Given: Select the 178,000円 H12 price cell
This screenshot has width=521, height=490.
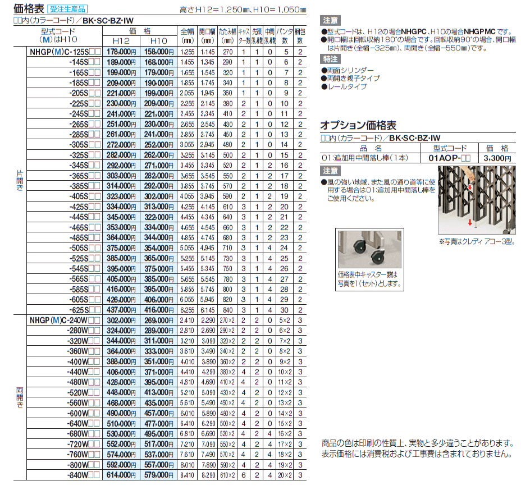Looking at the screenshot, I should 121,51.
